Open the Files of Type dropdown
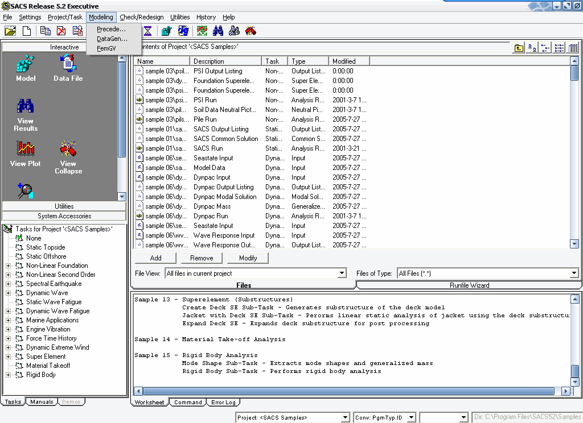 574,273
